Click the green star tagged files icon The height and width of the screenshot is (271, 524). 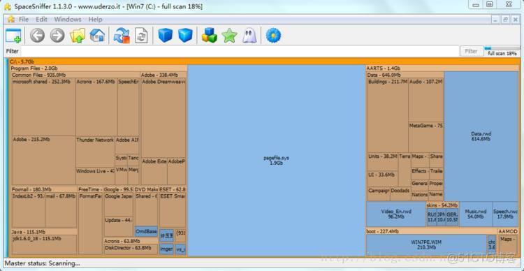point(230,36)
